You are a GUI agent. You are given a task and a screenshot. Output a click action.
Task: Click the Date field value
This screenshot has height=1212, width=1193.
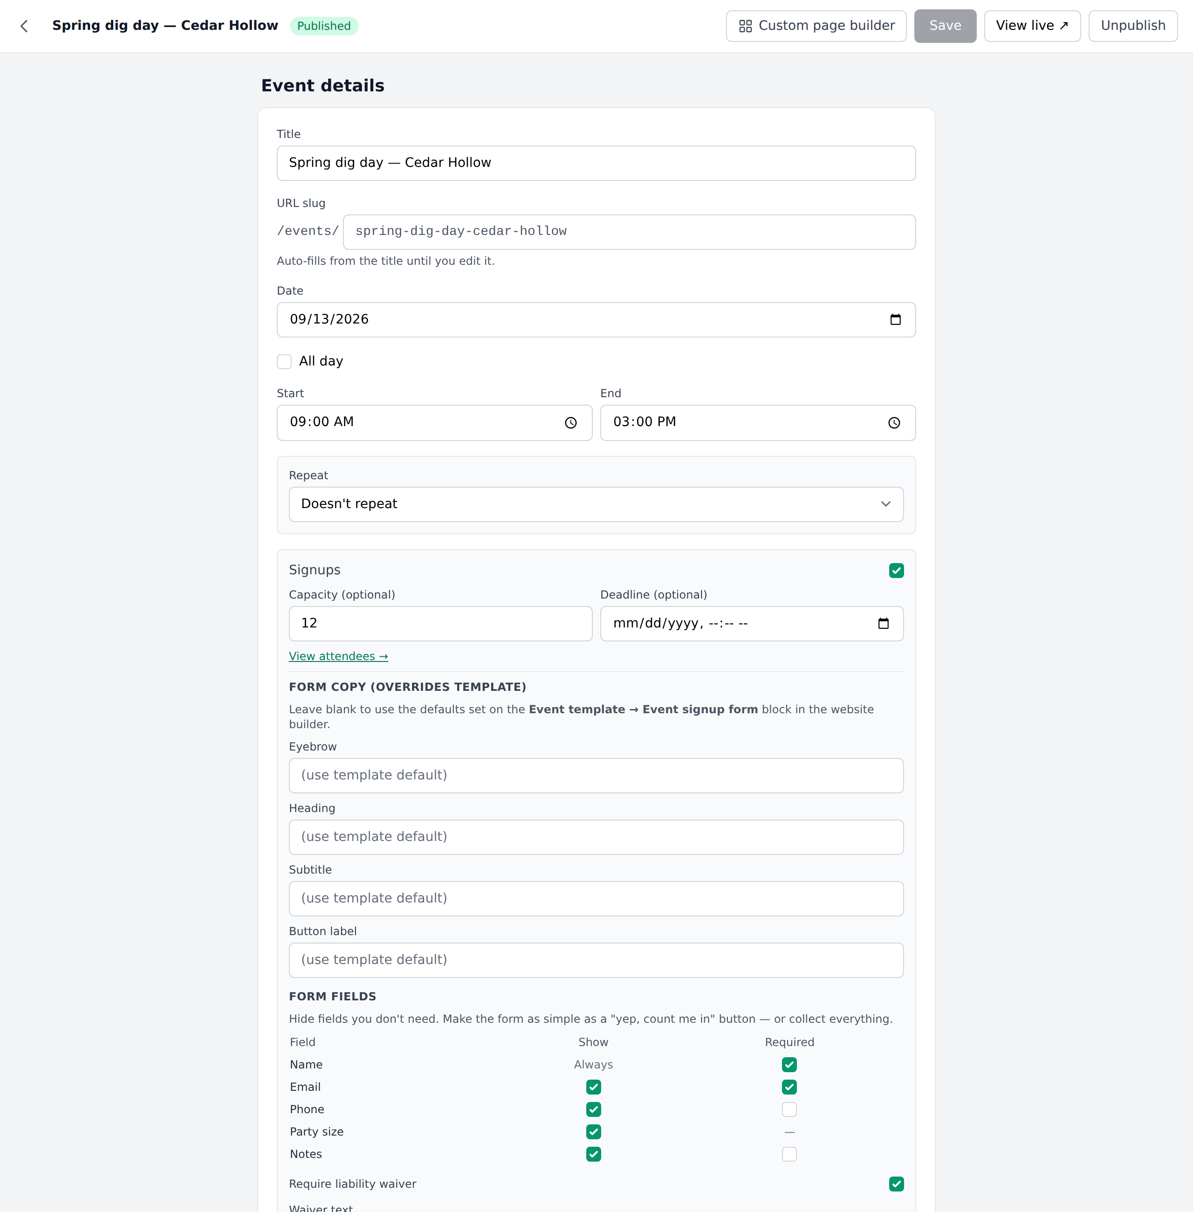(329, 320)
